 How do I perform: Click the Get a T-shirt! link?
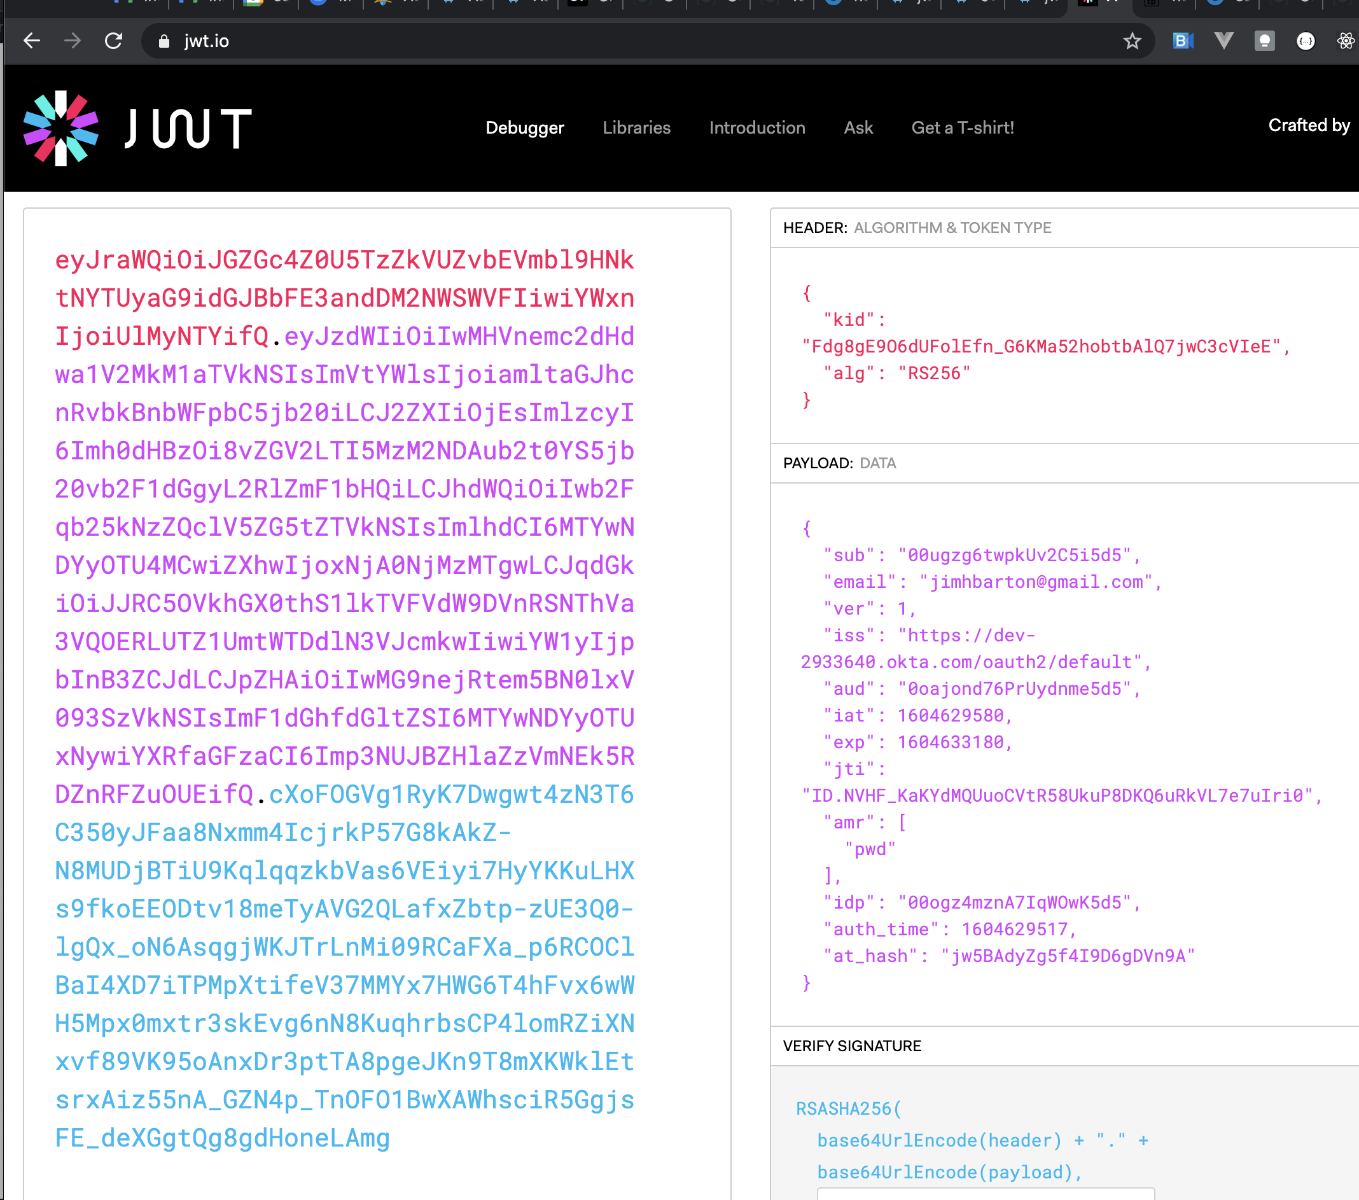coord(962,128)
